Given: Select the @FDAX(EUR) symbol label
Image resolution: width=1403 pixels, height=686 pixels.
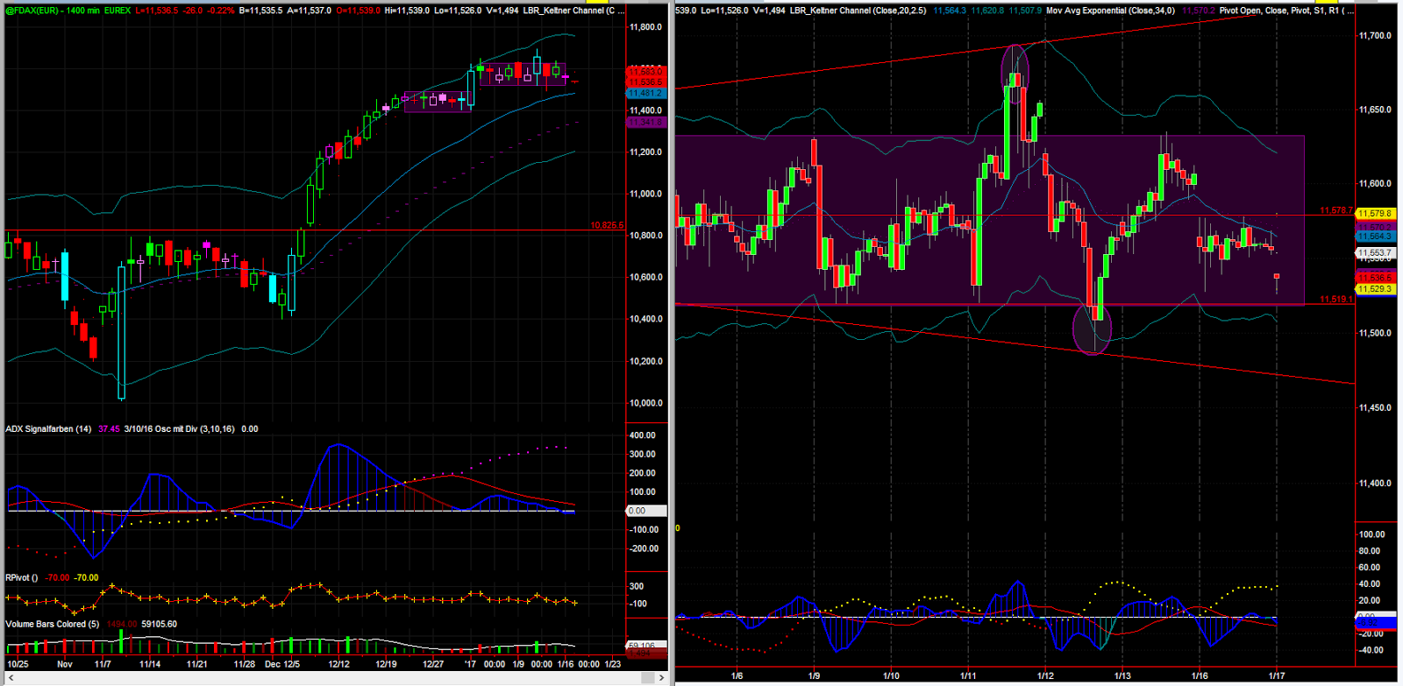Looking at the screenshot, I should [32, 11].
